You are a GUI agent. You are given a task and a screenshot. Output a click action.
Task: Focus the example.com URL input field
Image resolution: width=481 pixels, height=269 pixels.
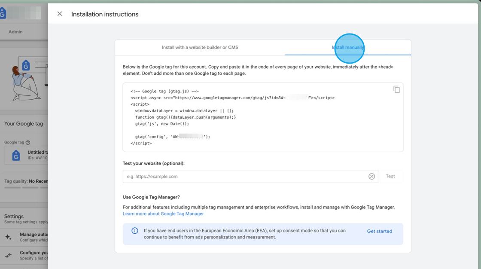(215, 176)
